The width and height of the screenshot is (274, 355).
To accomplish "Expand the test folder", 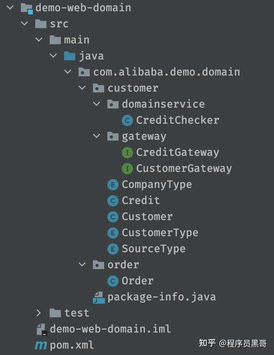I will (38, 313).
